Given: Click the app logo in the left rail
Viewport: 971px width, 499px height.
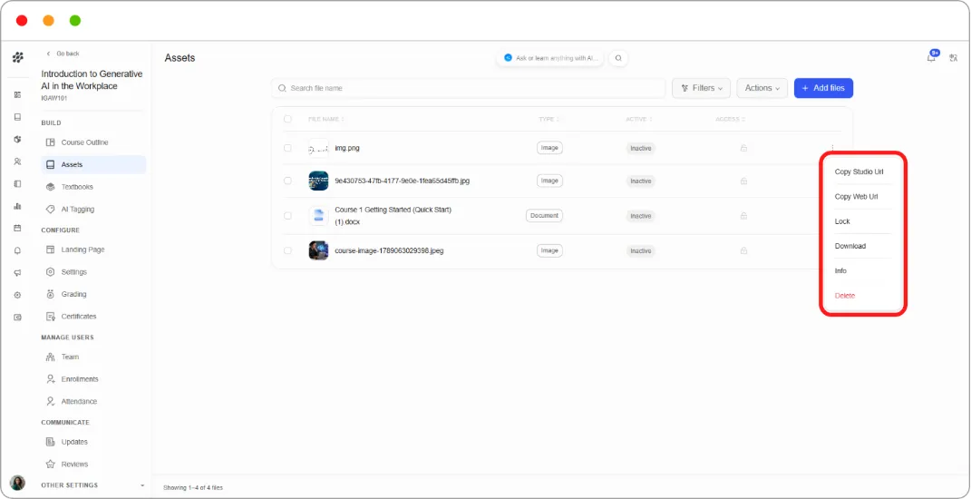Looking at the screenshot, I should pos(18,58).
